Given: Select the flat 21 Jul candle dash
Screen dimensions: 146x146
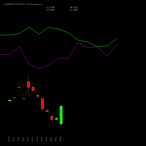Looking at the screenshot, I should pyautogui.click(x=24, y=99).
